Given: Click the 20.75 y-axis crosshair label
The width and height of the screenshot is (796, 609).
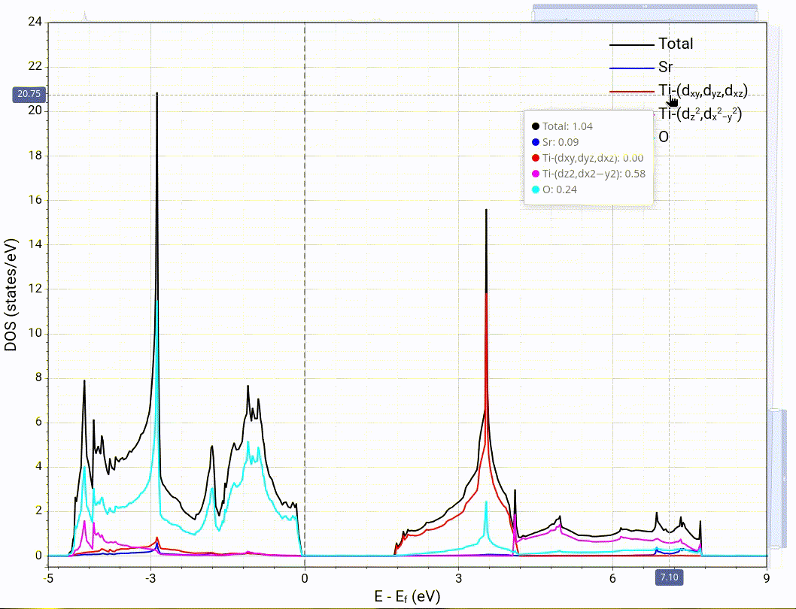Looking at the screenshot, I should pos(29,94).
